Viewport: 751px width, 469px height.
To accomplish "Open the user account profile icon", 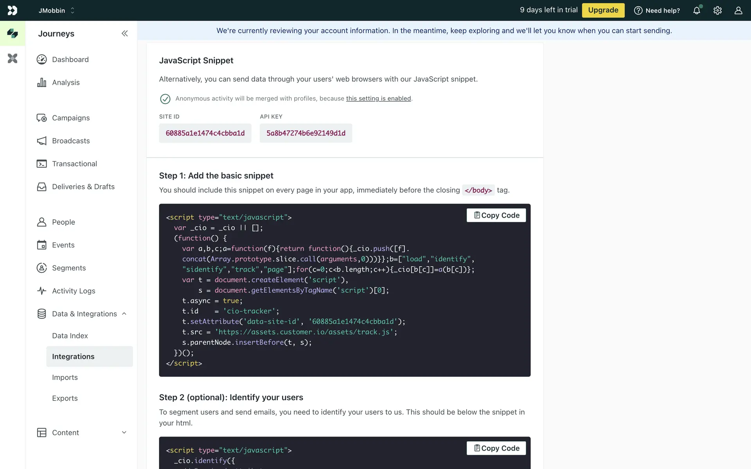I will (x=738, y=11).
